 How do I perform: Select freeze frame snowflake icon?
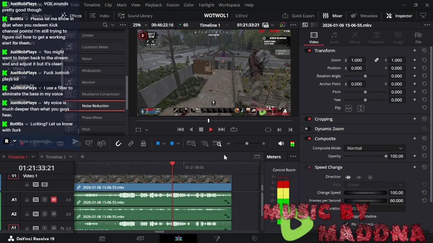[370, 177]
